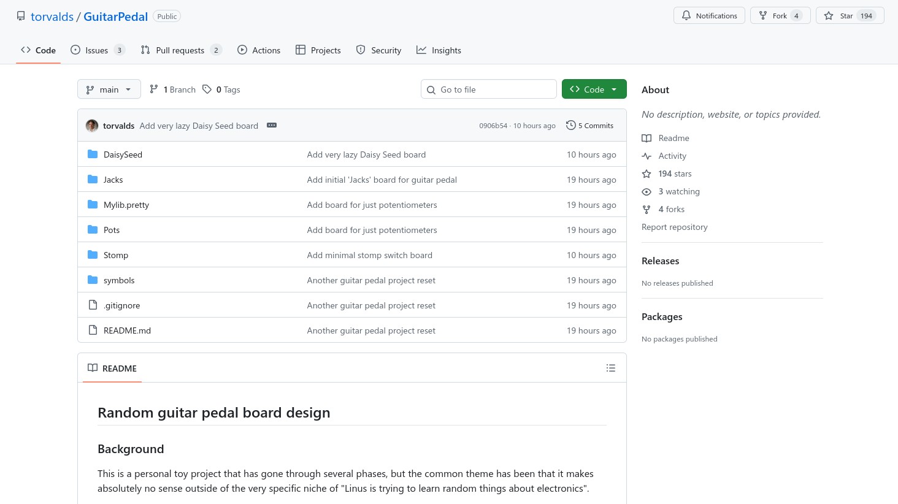Open the Security tab

378,50
